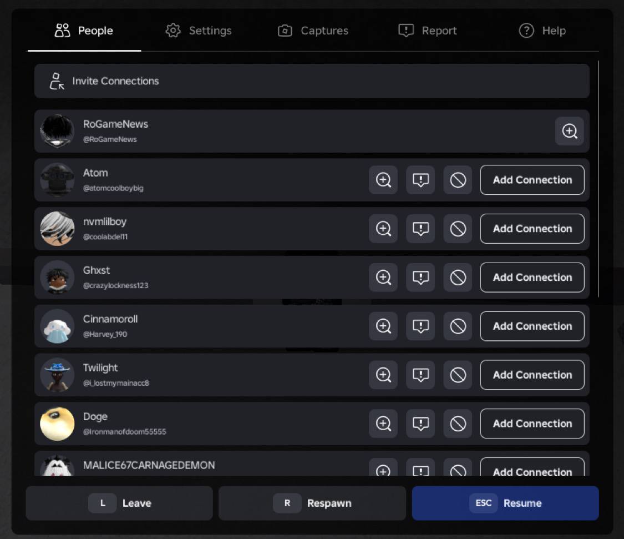The image size is (624, 539).
Task: Inspect Cinnamoroll's avatar via magnifier icon
Action: [383, 326]
